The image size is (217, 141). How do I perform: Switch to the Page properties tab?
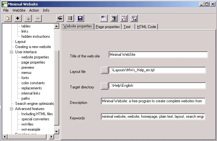tap(108, 27)
